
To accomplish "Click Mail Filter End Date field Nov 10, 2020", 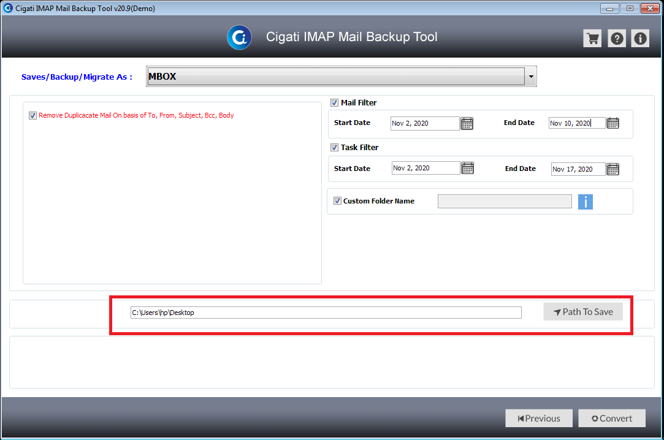I will pos(577,123).
